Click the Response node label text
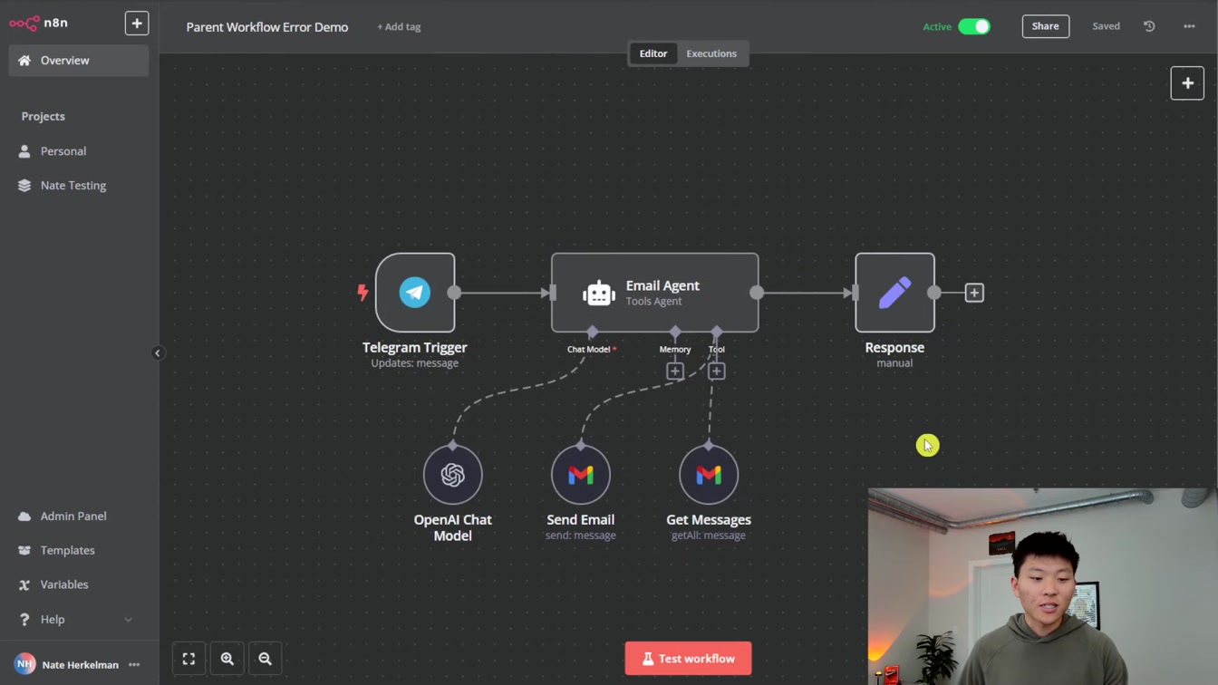 [894, 348]
